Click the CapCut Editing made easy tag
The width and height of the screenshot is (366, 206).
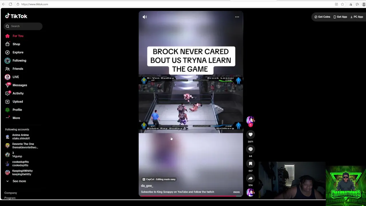click(x=159, y=179)
